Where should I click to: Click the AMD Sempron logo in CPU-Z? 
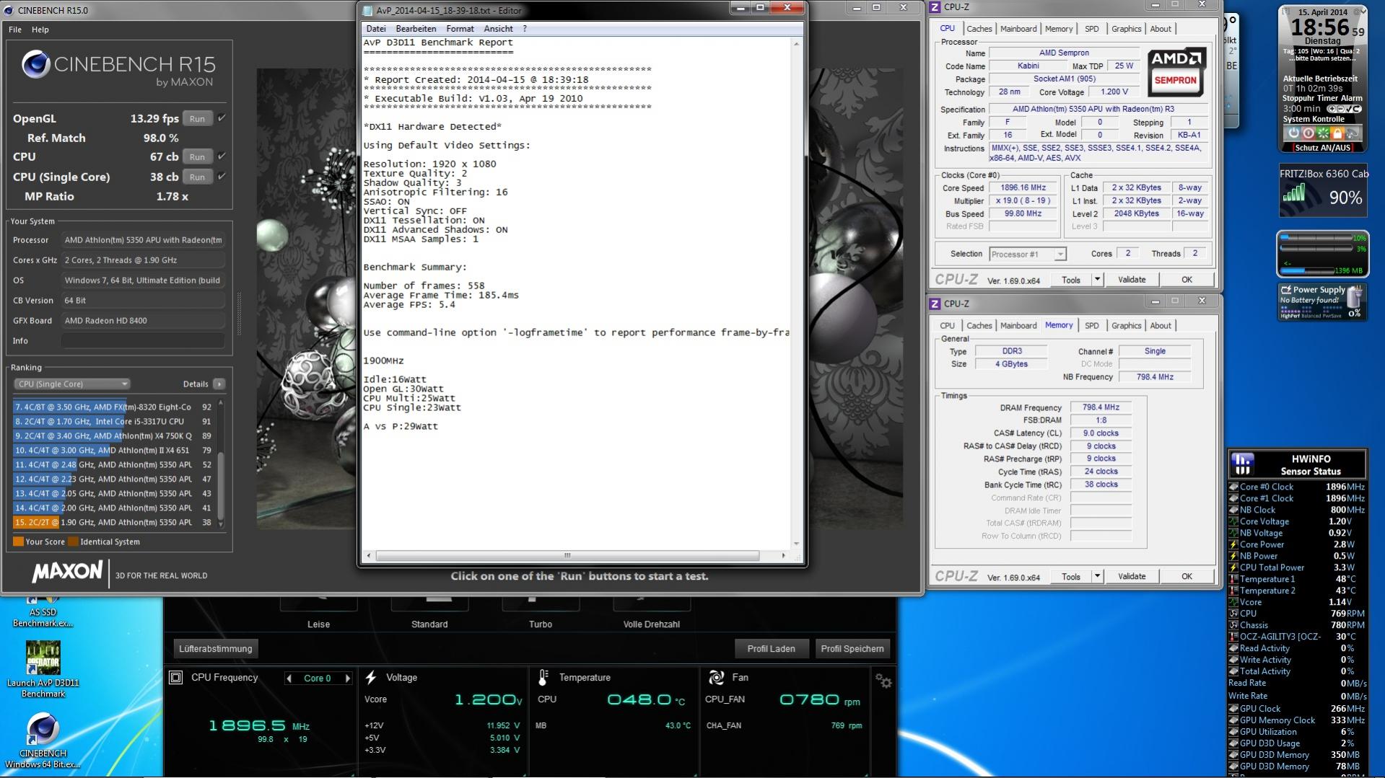coord(1176,71)
